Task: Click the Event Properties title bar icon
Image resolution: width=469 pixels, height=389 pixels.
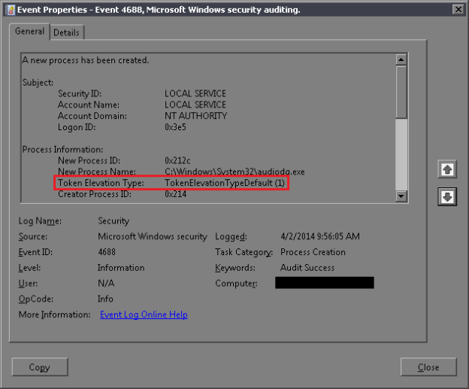Action: 8,9
